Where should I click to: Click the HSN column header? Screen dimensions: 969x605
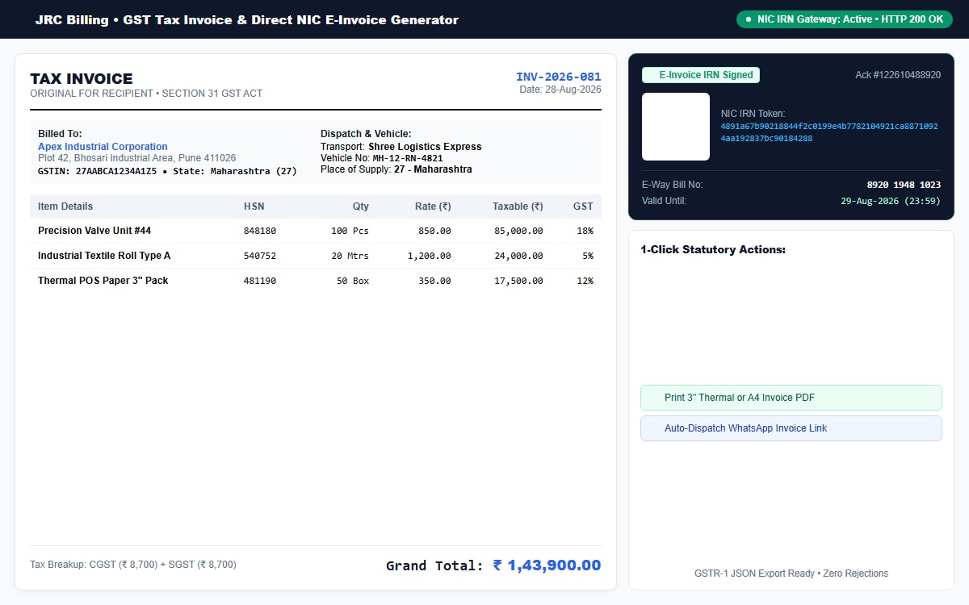click(254, 207)
